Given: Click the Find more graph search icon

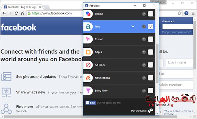Looking at the screenshot, I should [x=6, y=109].
